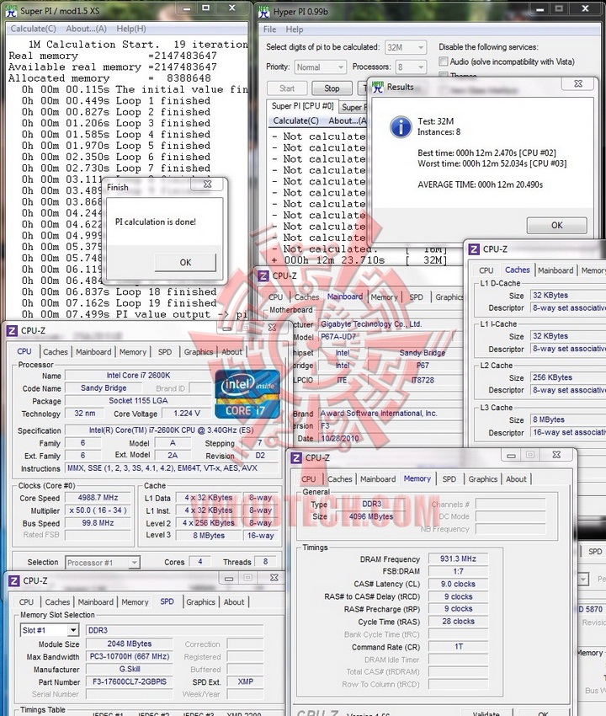
Task: Click the CPU-Z icon of the CPU tab window
Action: click(x=12, y=330)
